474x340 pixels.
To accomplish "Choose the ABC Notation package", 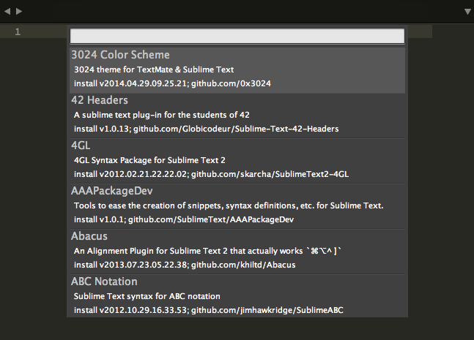I will pyautogui.click(x=104, y=282).
